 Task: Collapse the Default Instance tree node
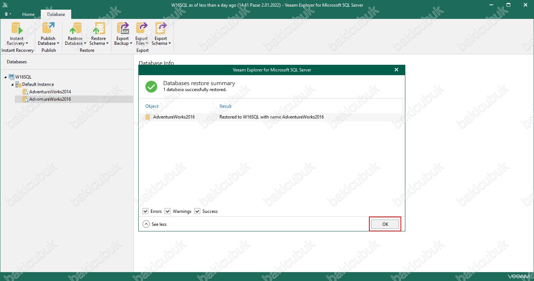(x=13, y=84)
